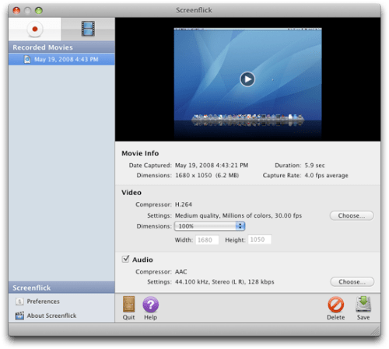Click the audio Compressor value AAC

[x=180, y=271]
